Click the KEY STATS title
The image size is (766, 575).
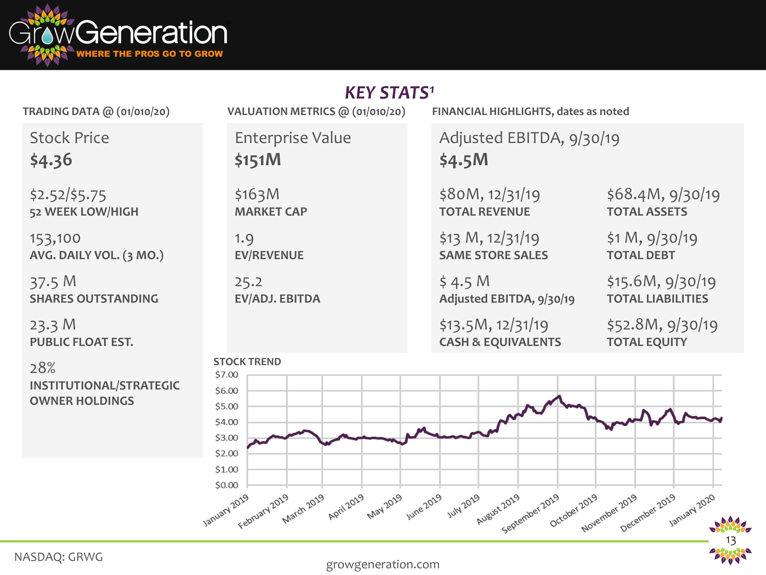(389, 93)
